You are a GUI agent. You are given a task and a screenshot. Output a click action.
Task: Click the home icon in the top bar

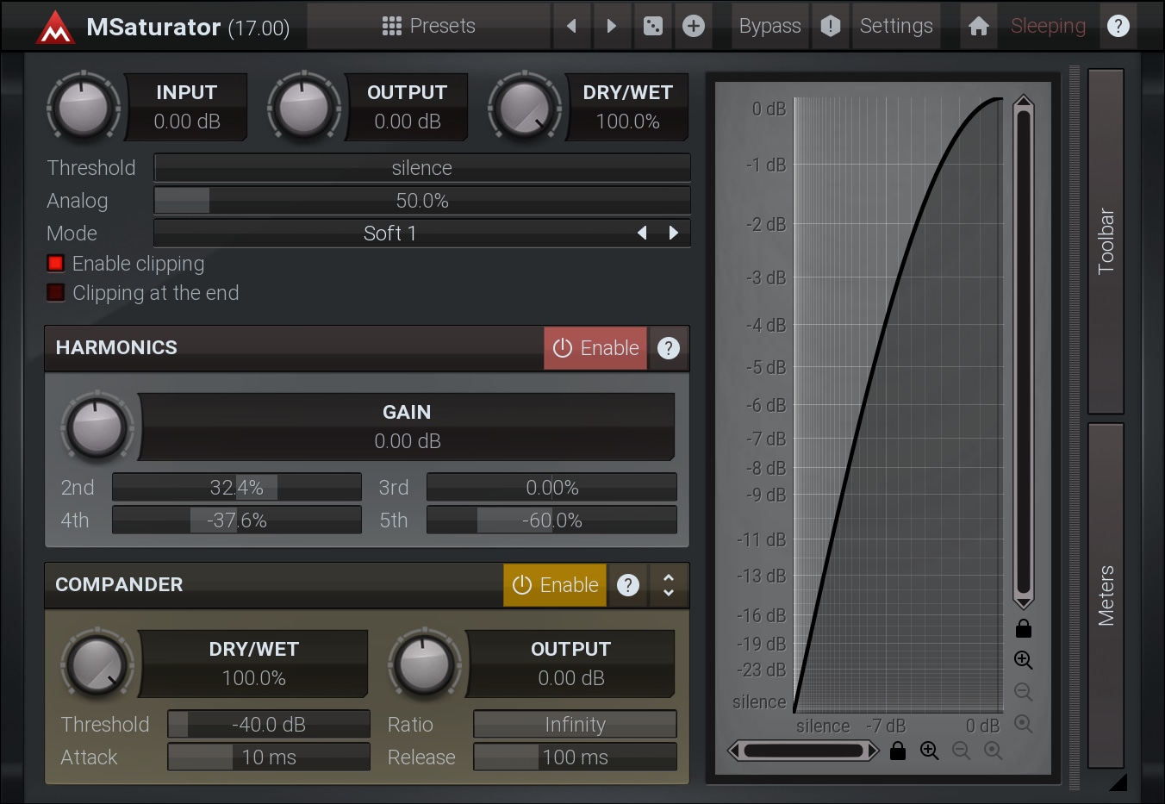[x=978, y=26]
